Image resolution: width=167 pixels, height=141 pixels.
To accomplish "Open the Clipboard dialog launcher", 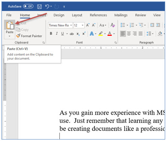I will click(x=44, y=43).
